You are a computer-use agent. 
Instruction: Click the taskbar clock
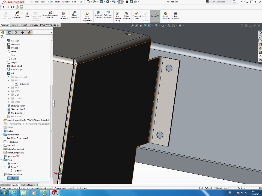click(x=254, y=193)
